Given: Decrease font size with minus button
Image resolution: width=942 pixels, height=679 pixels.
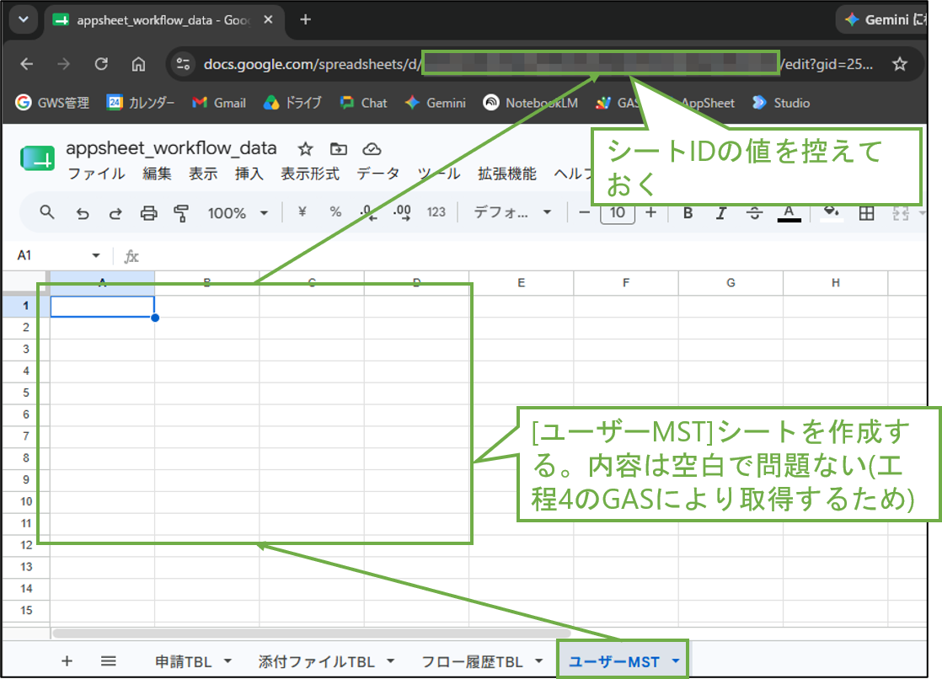Looking at the screenshot, I should click(584, 212).
